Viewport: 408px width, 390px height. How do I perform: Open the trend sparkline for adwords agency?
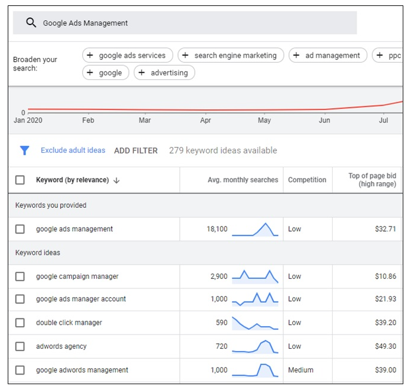(x=255, y=346)
